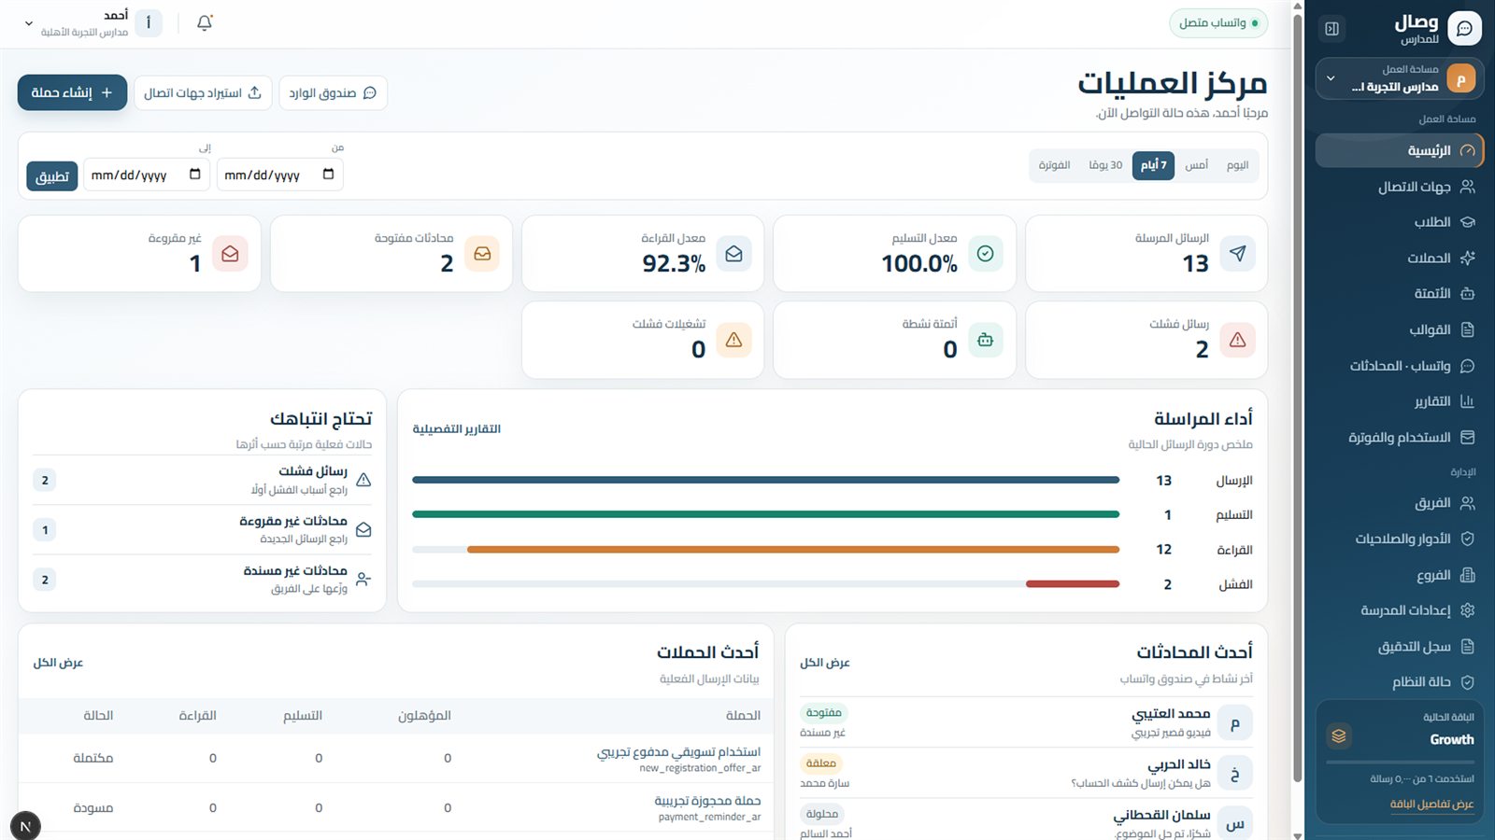Expand the أحمد user menu chevron
The image size is (1495, 840).
(x=29, y=23)
